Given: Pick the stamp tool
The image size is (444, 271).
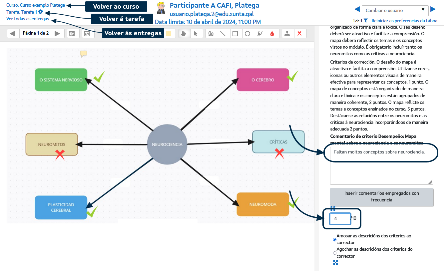Looking at the screenshot, I should [287, 34].
